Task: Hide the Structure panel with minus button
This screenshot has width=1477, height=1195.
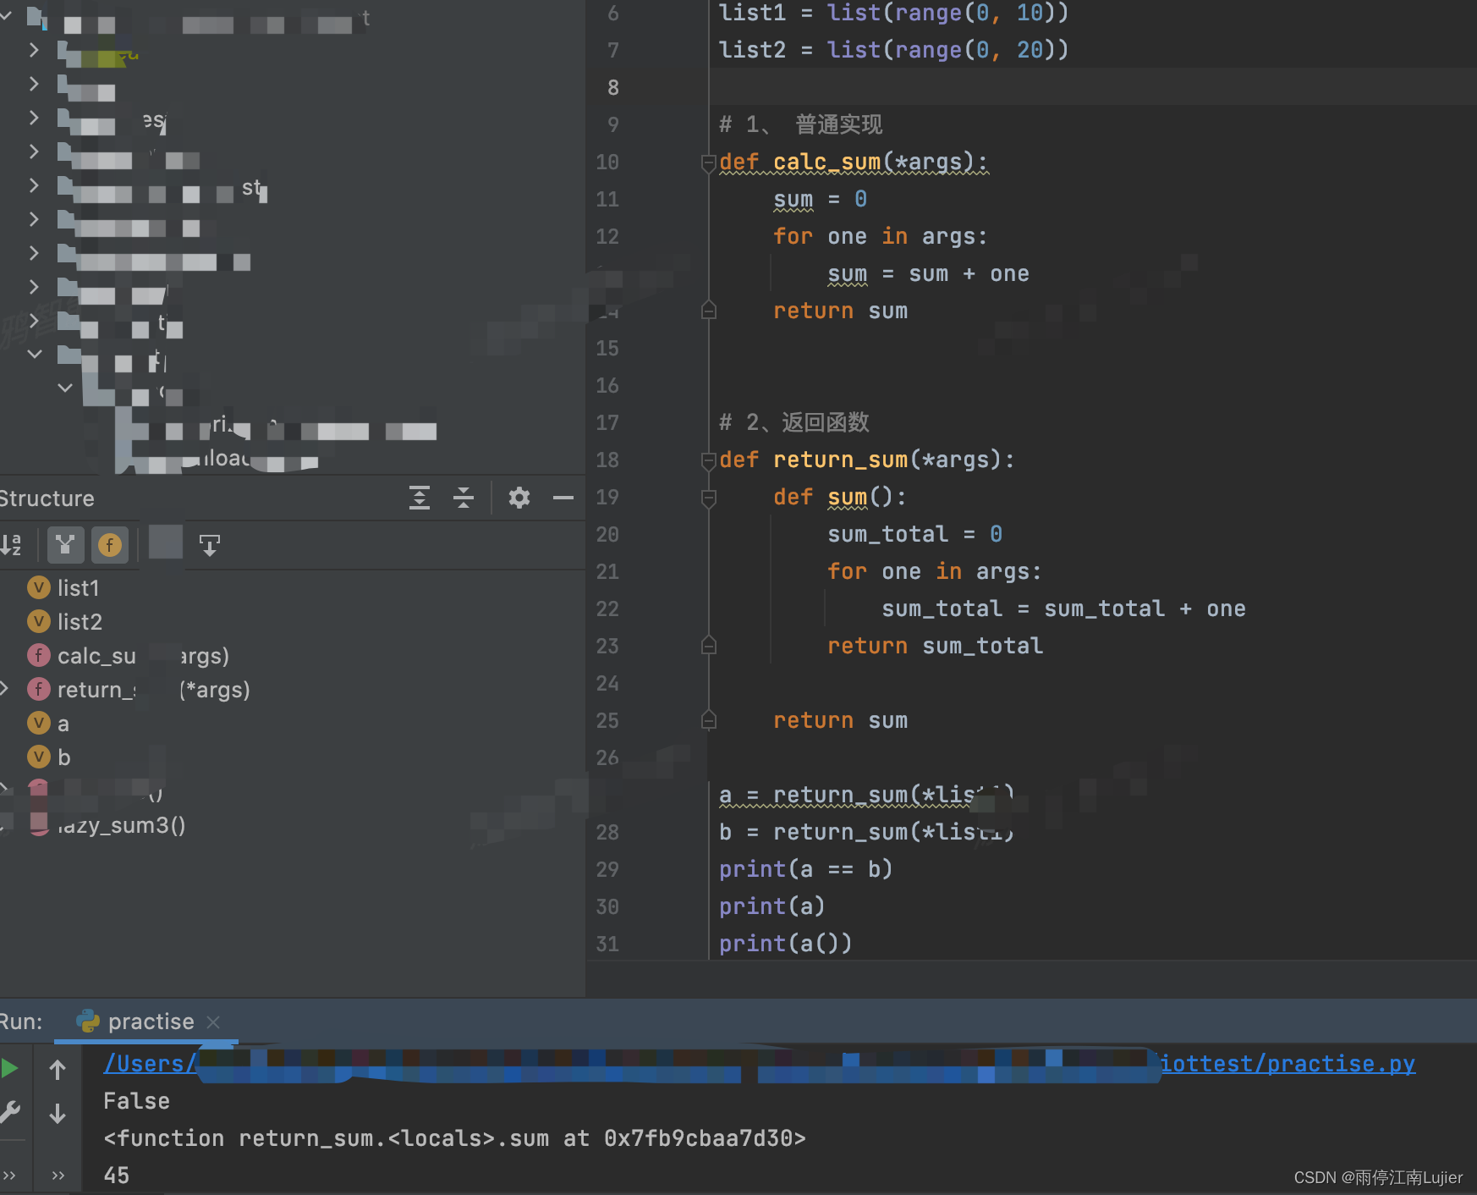Action: click(563, 498)
